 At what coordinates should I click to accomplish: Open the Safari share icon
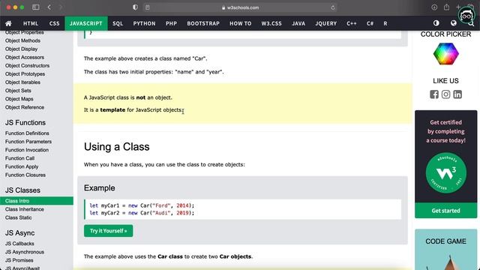447,7
